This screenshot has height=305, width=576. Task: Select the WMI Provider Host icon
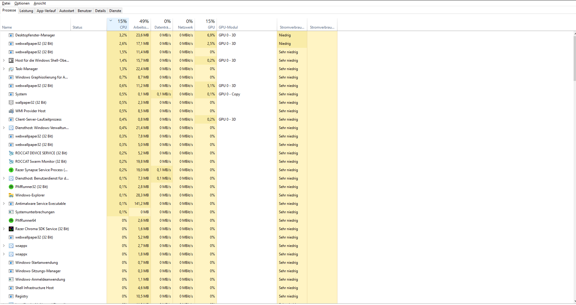pos(11,111)
